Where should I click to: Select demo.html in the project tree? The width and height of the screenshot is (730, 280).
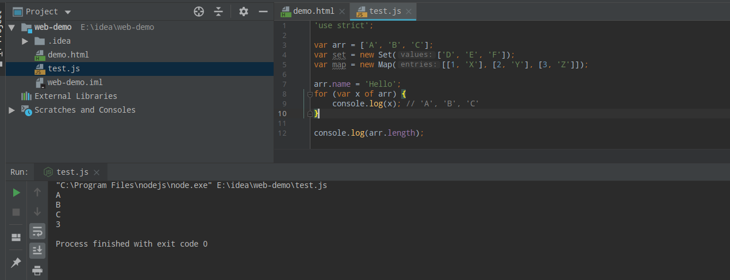coord(68,55)
